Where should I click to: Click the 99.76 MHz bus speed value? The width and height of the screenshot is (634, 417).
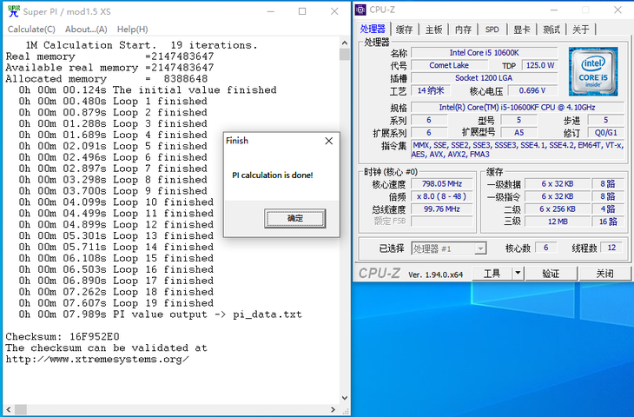(x=442, y=209)
